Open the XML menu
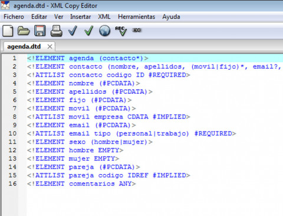 pos(104,17)
